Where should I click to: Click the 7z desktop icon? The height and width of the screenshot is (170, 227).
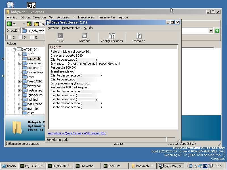tap(31, 5)
